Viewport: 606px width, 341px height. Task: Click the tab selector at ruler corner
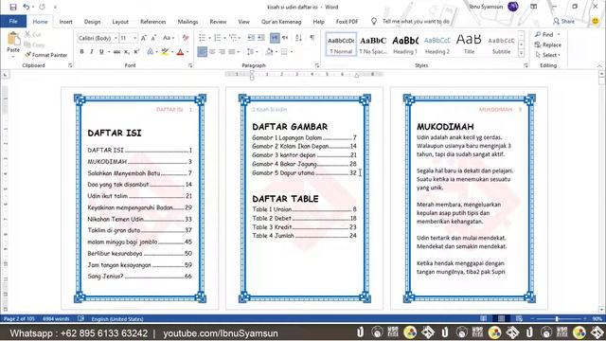coord(5,74)
